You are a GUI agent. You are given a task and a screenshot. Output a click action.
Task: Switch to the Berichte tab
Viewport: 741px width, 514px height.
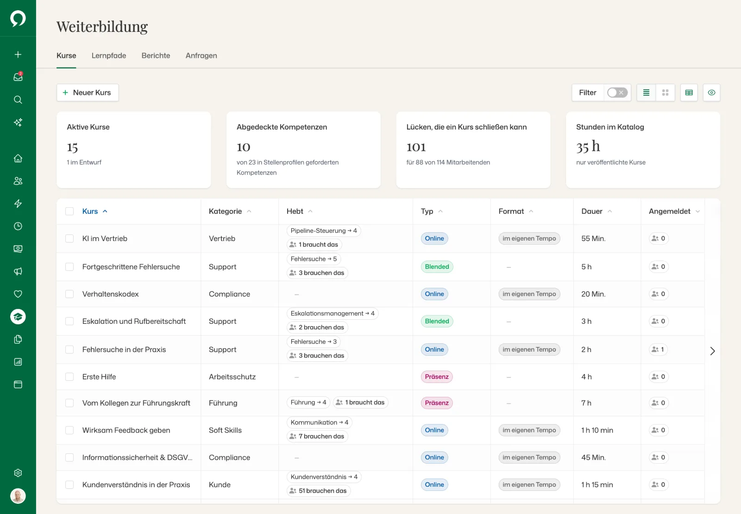[x=156, y=56]
